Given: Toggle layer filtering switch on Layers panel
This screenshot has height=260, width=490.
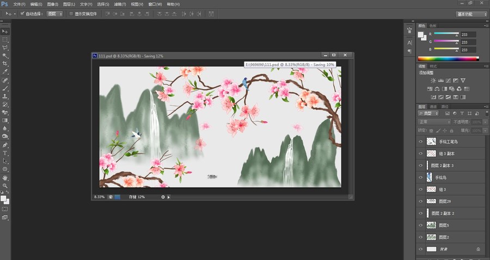Looking at the screenshot, I should point(487,113).
